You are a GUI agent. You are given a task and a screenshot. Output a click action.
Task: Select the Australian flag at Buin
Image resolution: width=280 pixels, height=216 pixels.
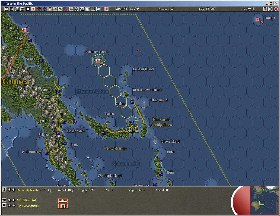[x=161, y=174]
